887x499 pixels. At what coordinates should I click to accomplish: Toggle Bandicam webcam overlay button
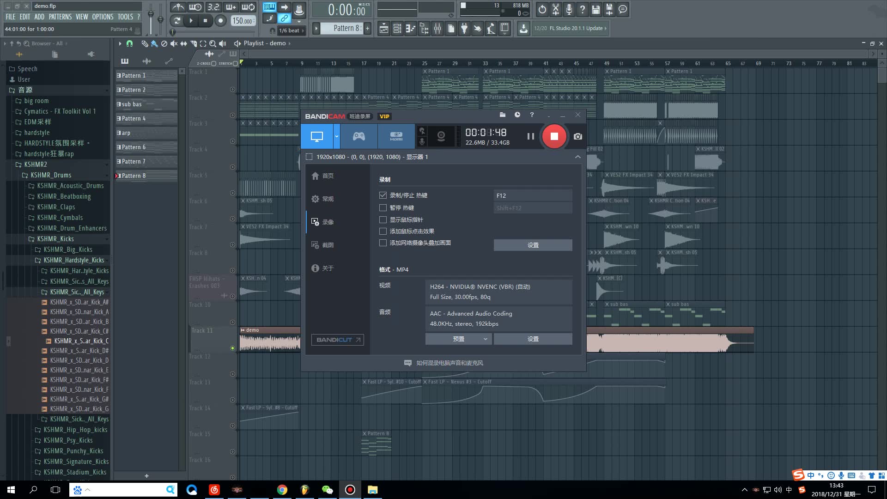coord(441,136)
